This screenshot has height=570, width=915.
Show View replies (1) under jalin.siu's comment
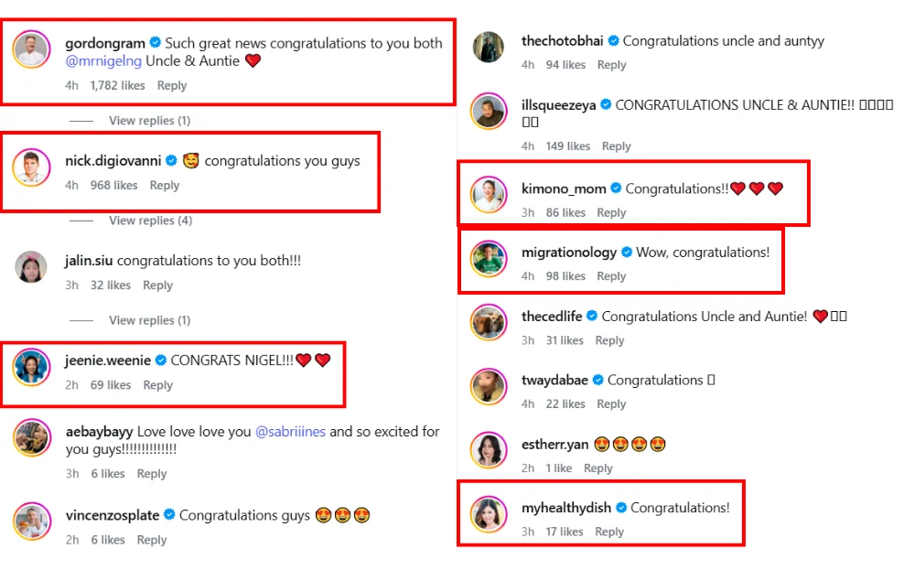pos(149,320)
